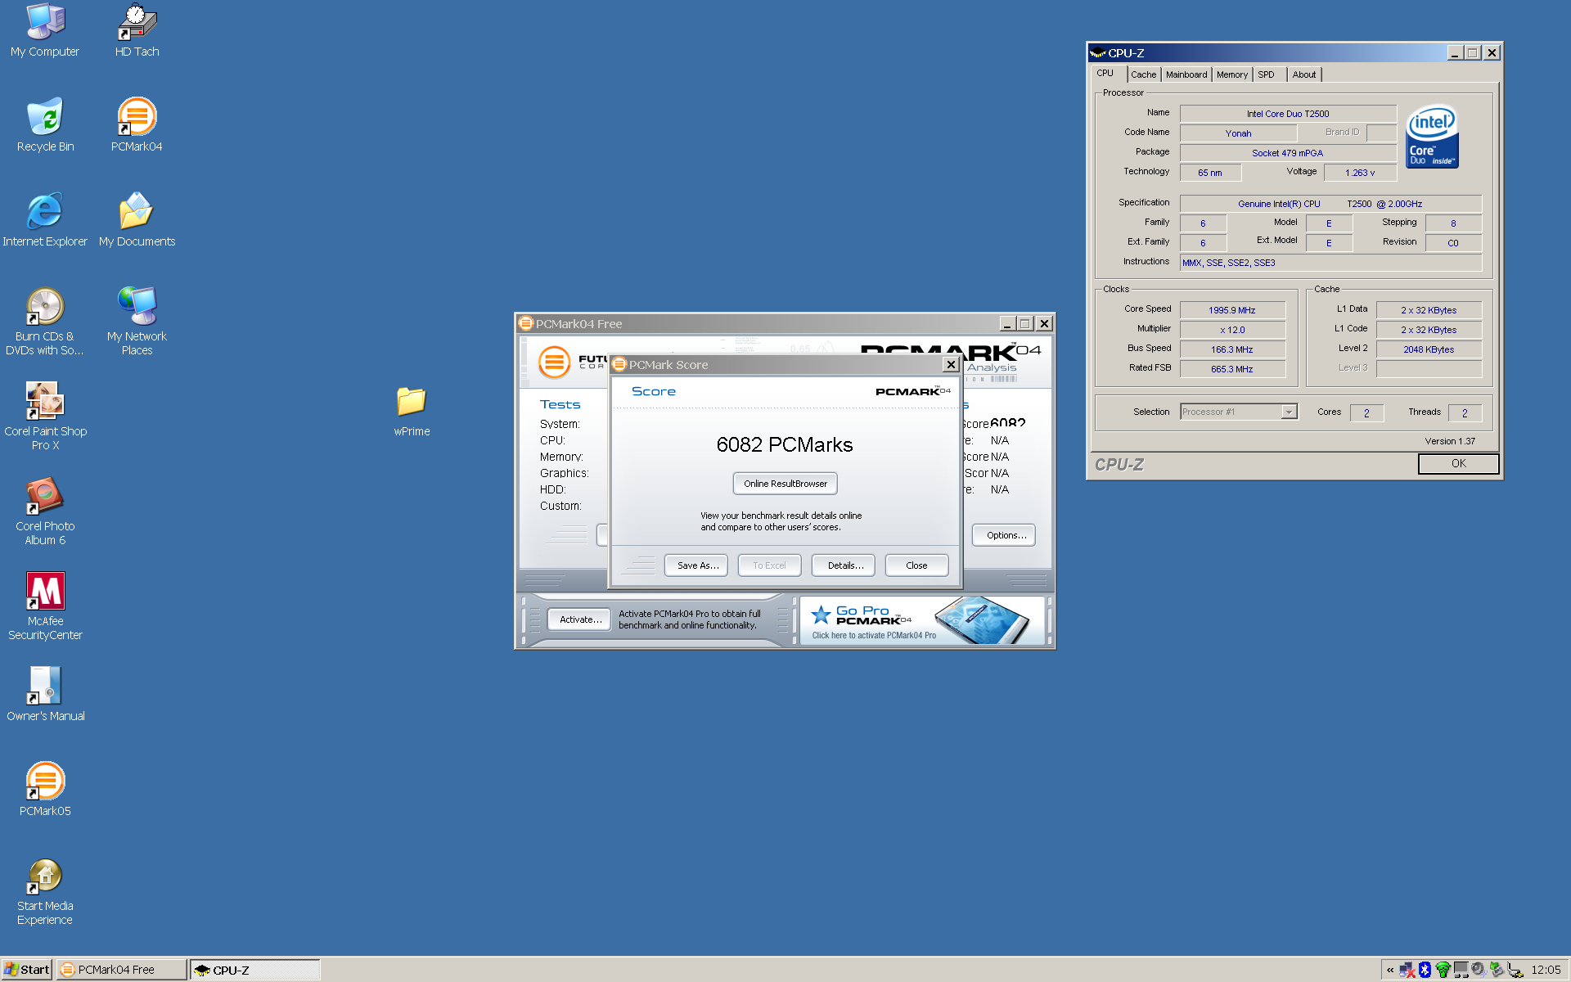Click the Technology value 65 nm
Image resolution: width=1571 pixels, height=982 pixels.
point(1210,173)
